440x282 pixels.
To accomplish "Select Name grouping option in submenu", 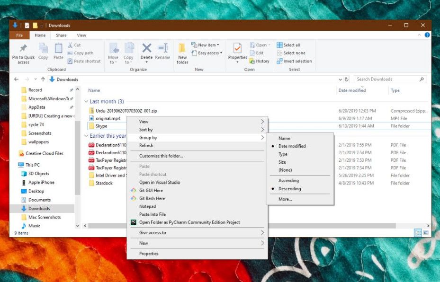I will (x=284, y=138).
